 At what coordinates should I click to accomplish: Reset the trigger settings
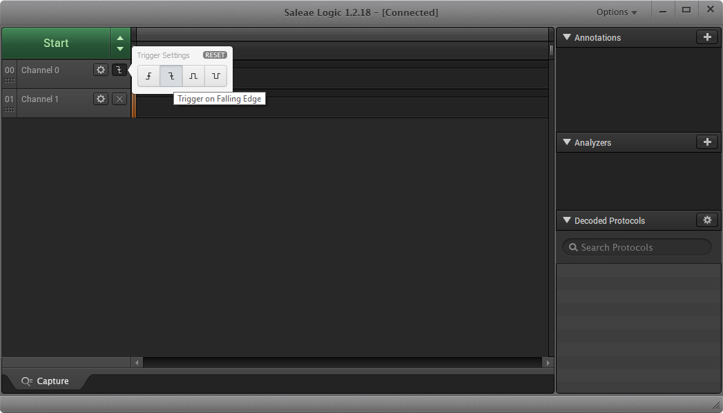click(x=215, y=55)
